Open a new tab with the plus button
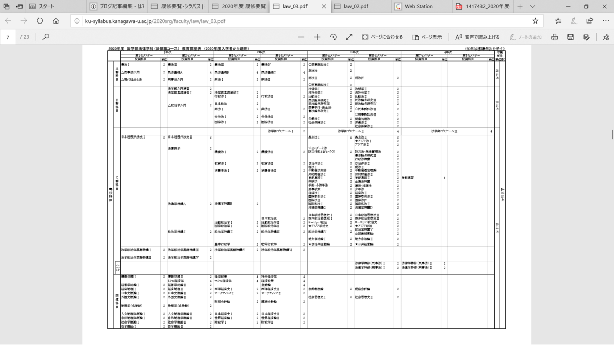 pos(520,7)
